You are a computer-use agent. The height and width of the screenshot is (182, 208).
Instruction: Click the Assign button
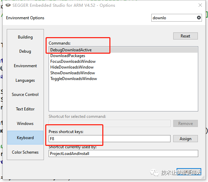click(185, 139)
